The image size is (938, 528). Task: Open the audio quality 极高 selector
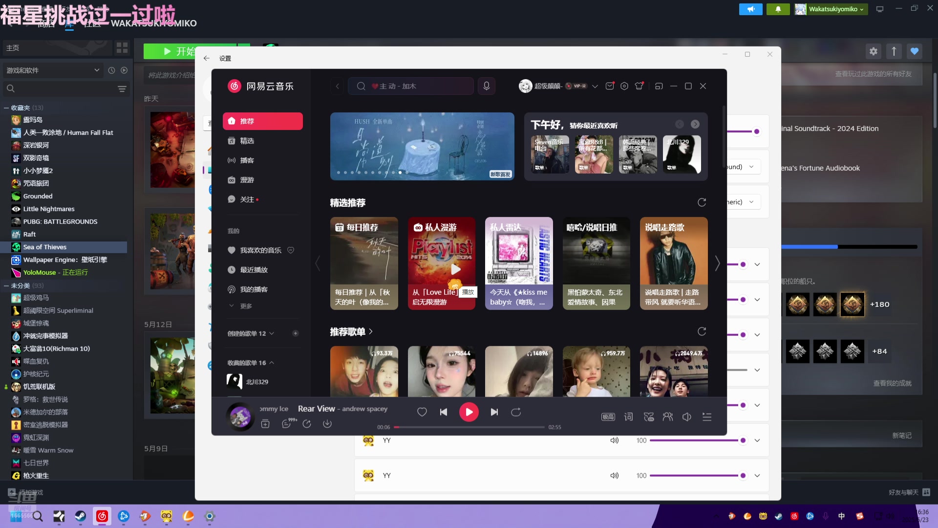pos(608,417)
